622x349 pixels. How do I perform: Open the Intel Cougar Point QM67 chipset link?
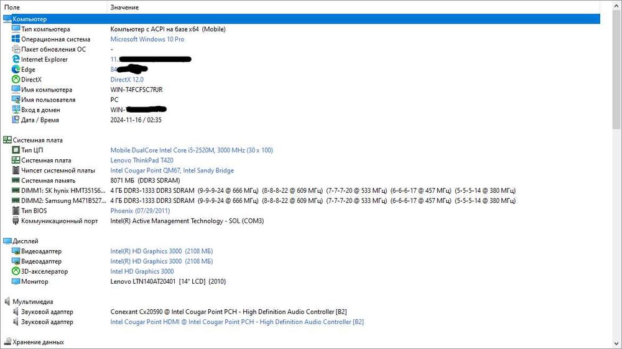(172, 170)
